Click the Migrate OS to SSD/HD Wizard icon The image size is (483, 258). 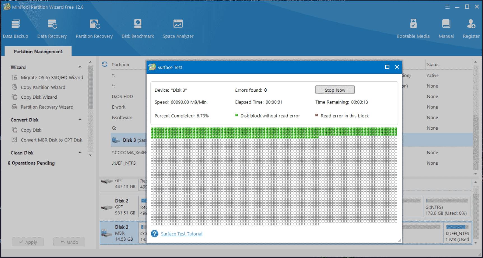pos(14,77)
